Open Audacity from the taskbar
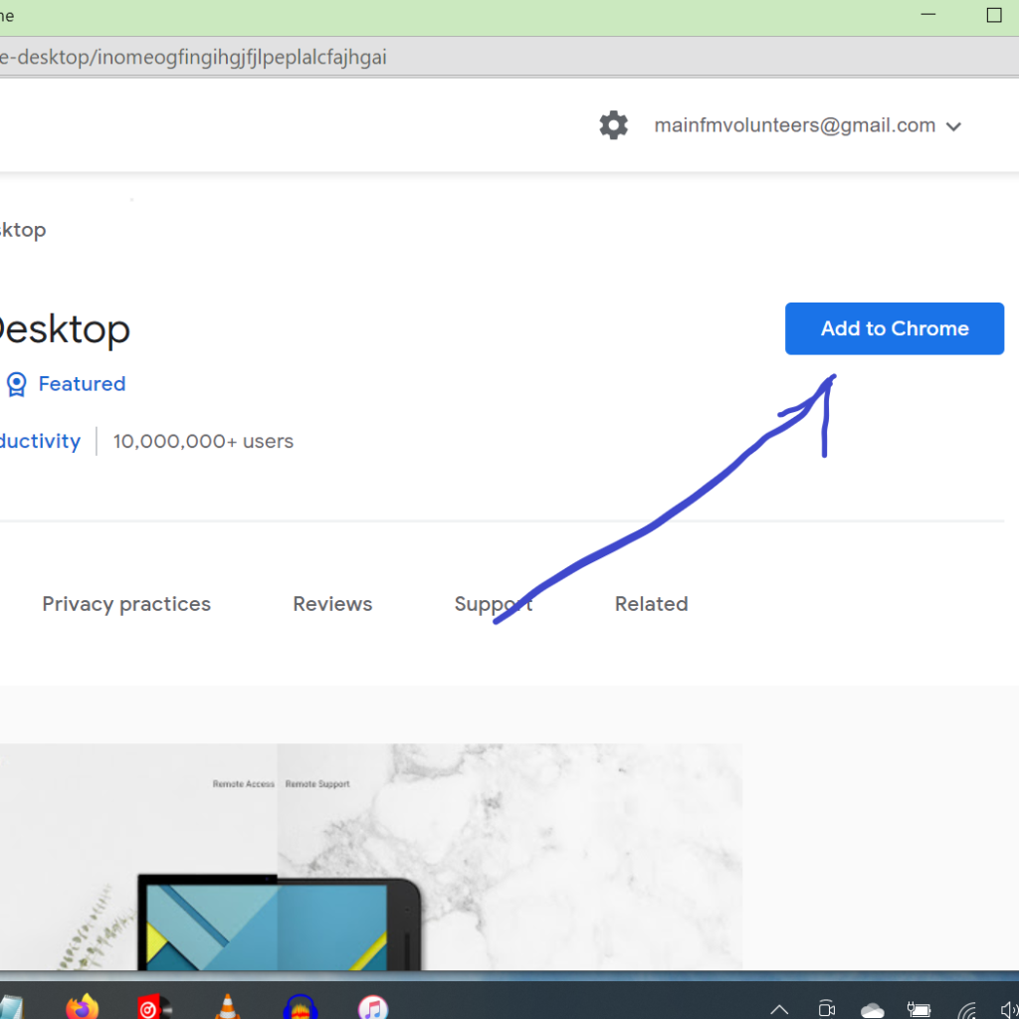The width and height of the screenshot is (1019, 1019). tap(300, 1006)
